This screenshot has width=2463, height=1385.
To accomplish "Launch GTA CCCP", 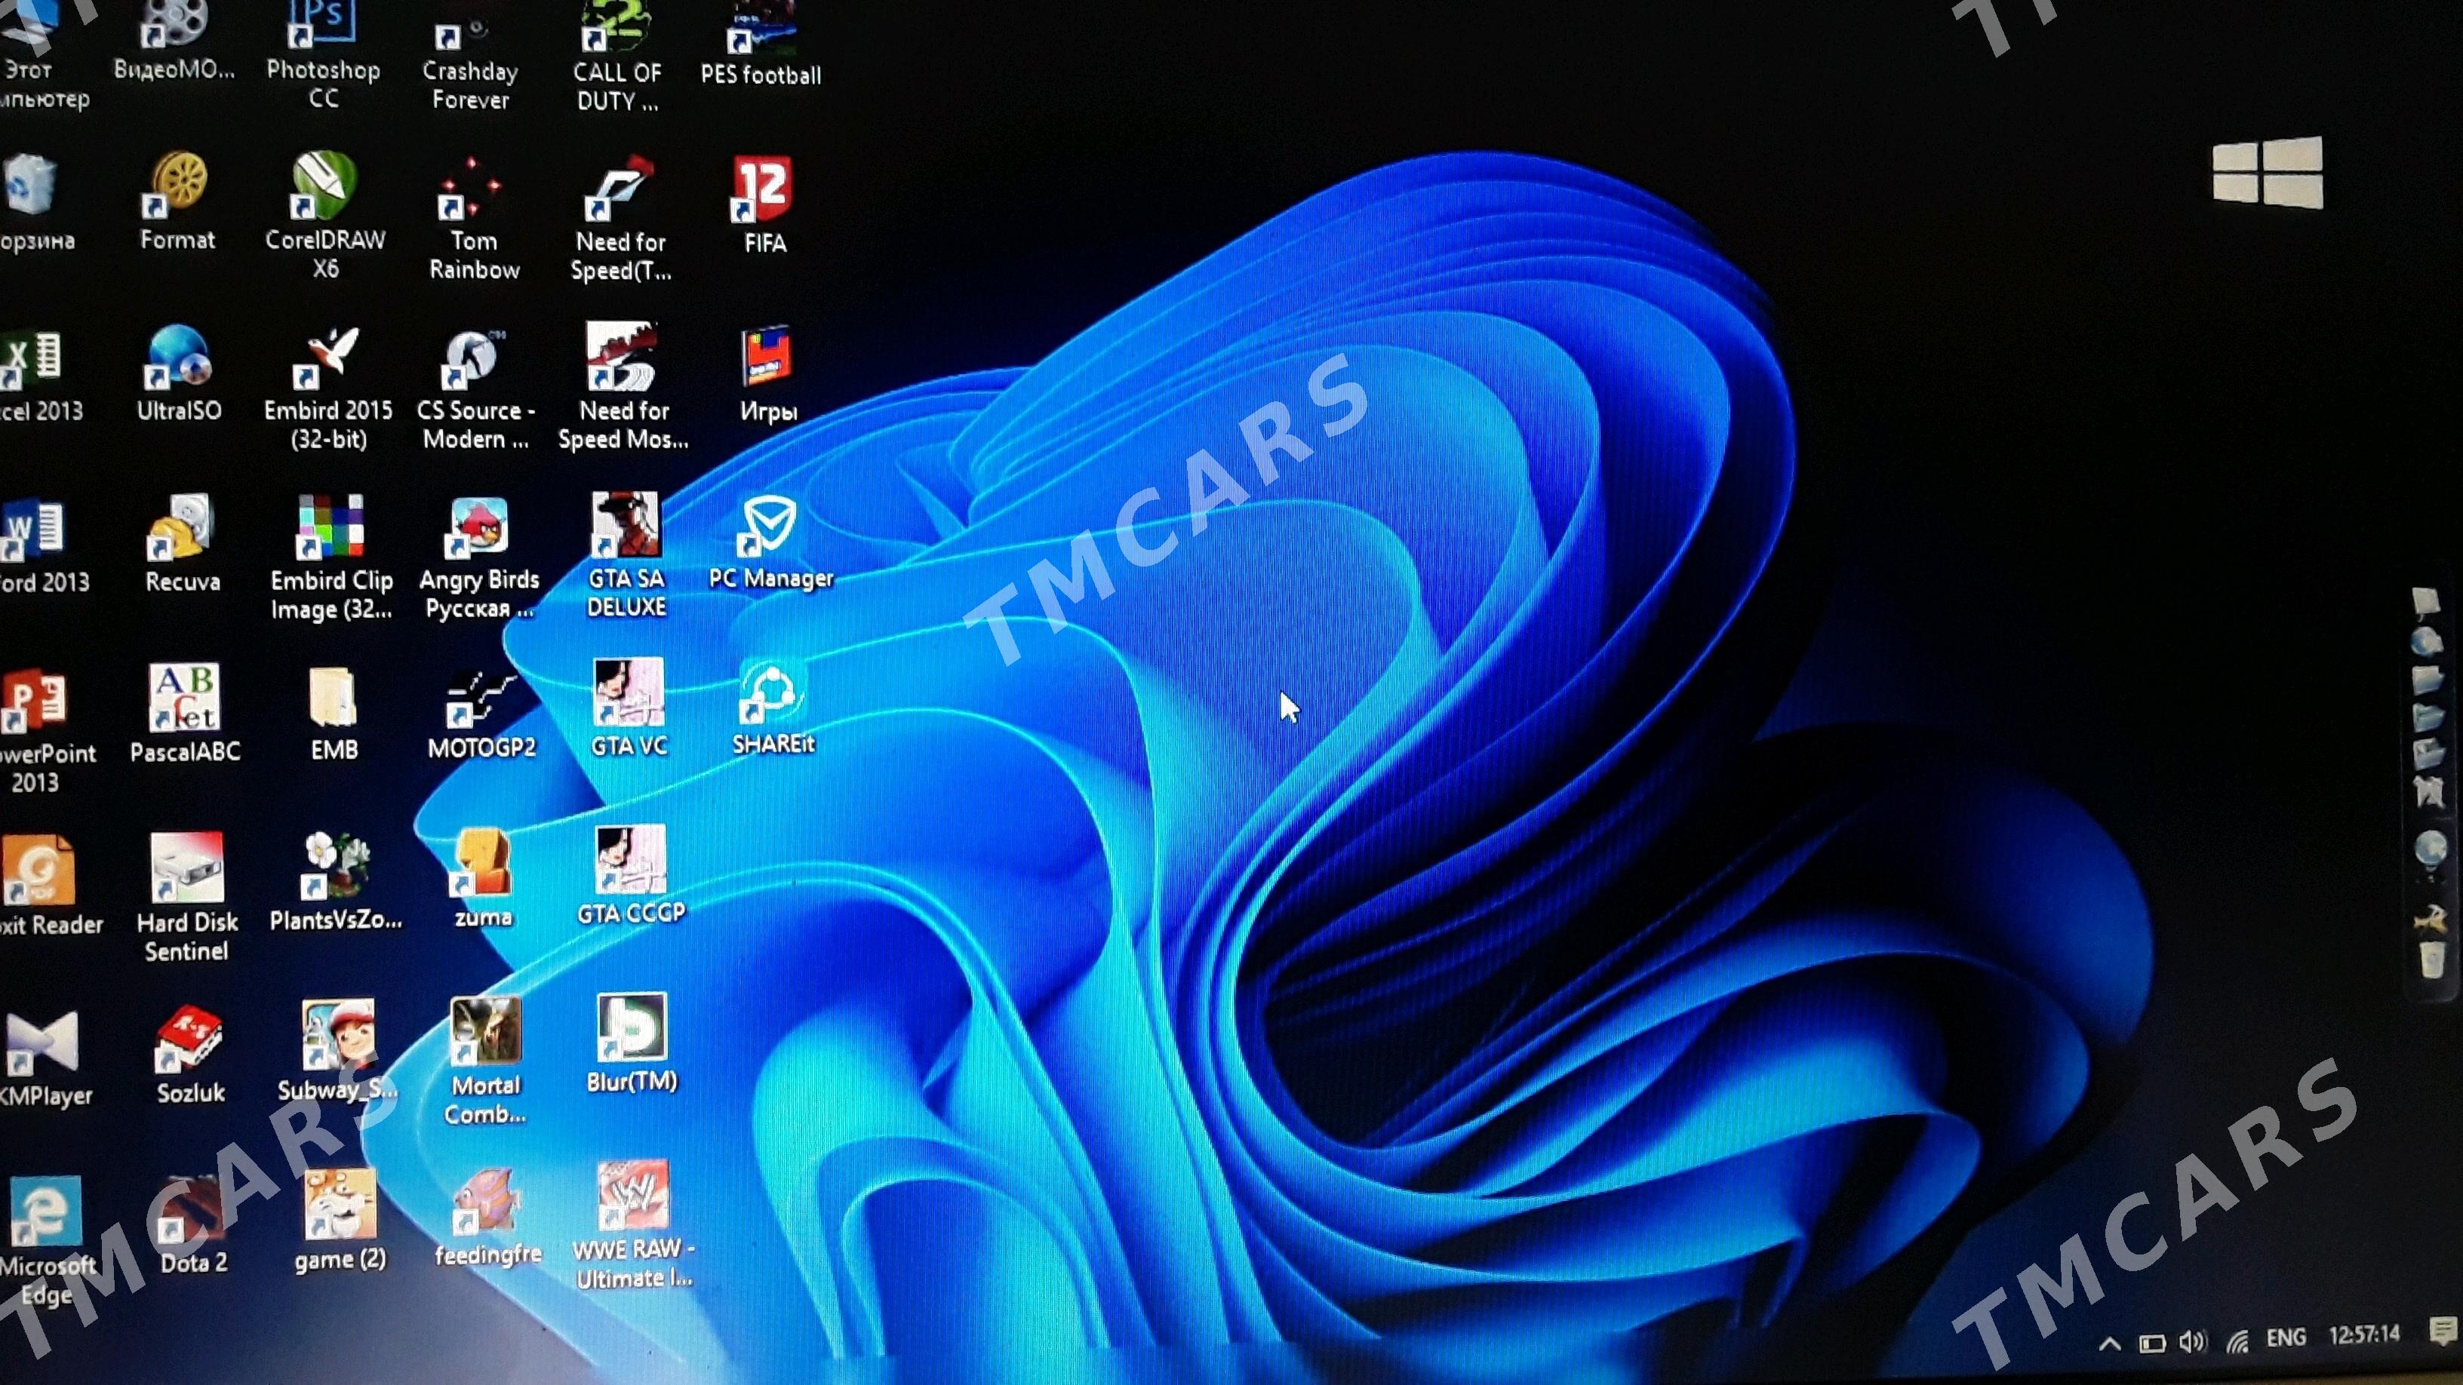I will (630, 876).
